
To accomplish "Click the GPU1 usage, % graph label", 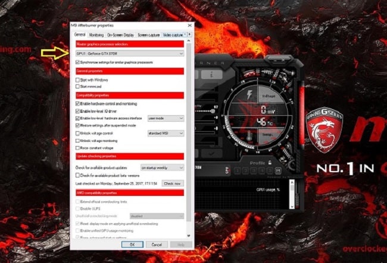I will point(268,190).
